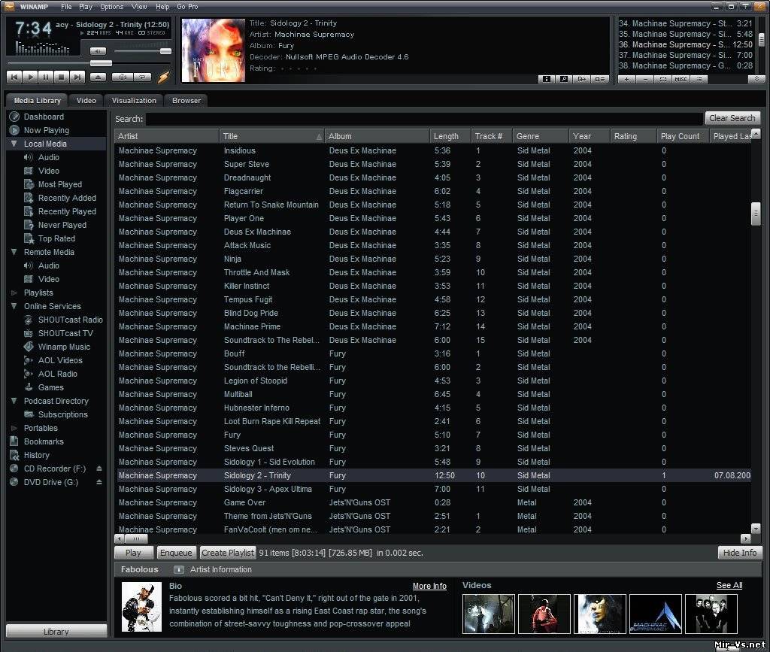Open the playlist MISC options

(681, 79)
